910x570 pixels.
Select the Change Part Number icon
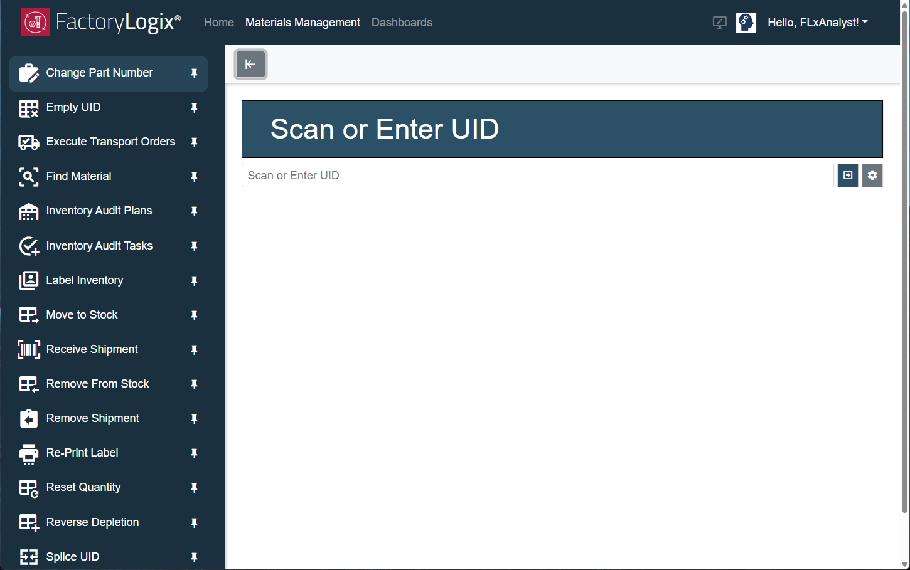pyautogui.click(x=29, y=73)
